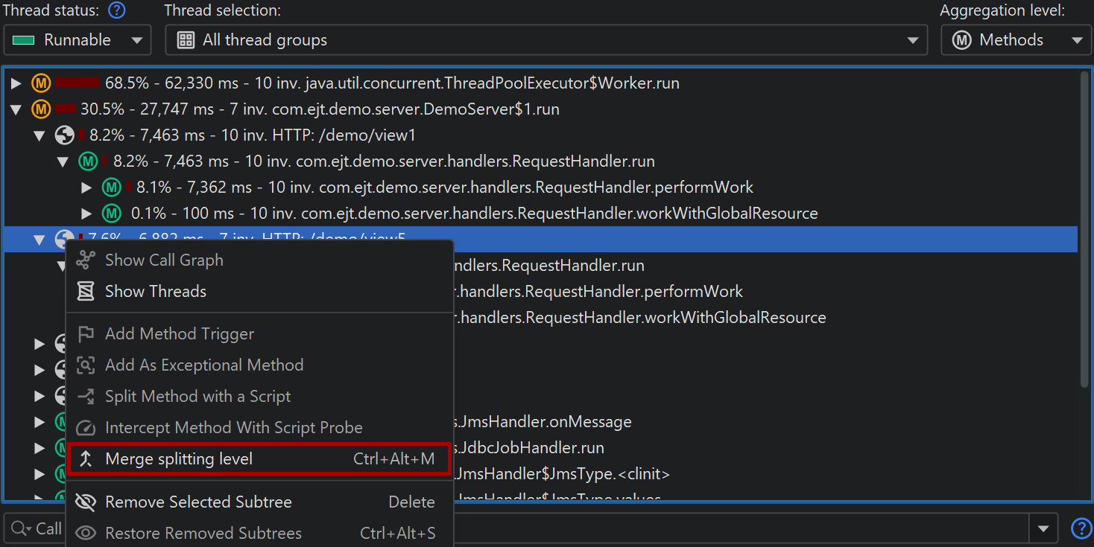Click the Show Call Graph icon
1094x547 pixels.
tap(86, 260)
